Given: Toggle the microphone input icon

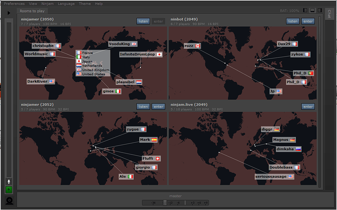Looking at the screenshot, I should pos(9,182).
